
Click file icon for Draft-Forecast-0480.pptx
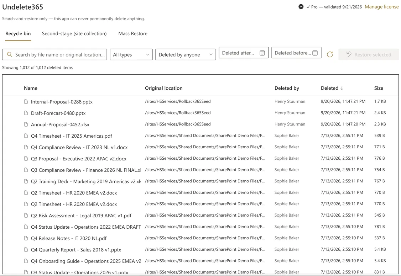26,113
